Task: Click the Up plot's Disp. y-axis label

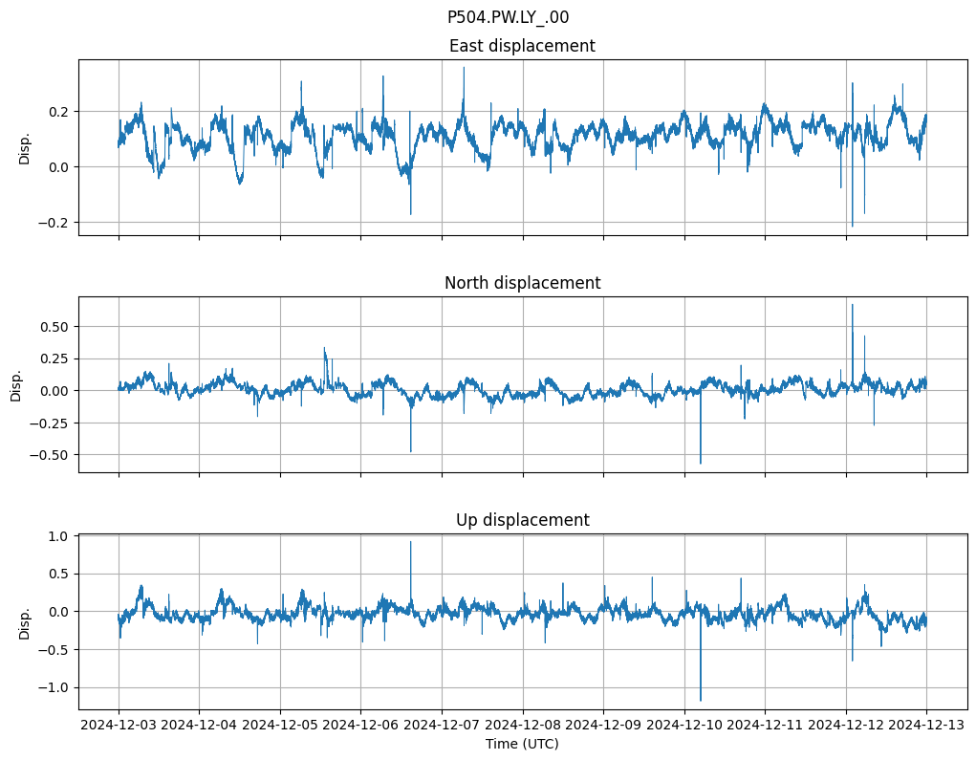Action: pyautogui.click(x=25, y=622)
